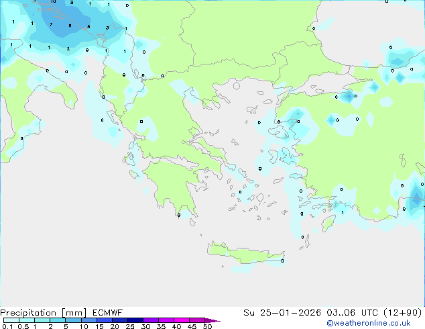Open the weatheronline.co.uk link
425x329 pixels.
369,323
